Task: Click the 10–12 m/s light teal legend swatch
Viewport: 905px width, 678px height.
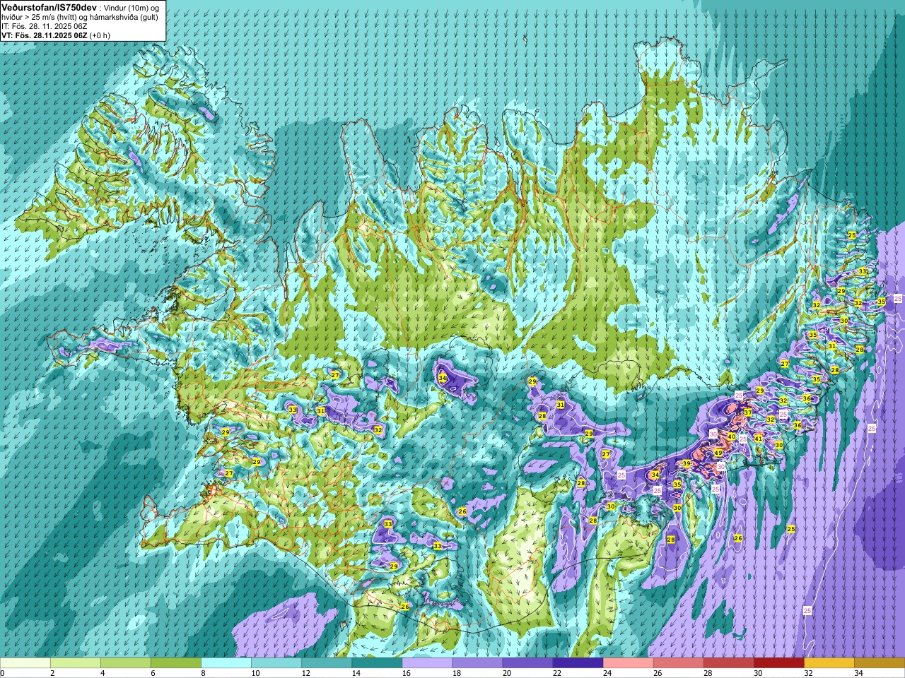Action: tap(276, 663)
